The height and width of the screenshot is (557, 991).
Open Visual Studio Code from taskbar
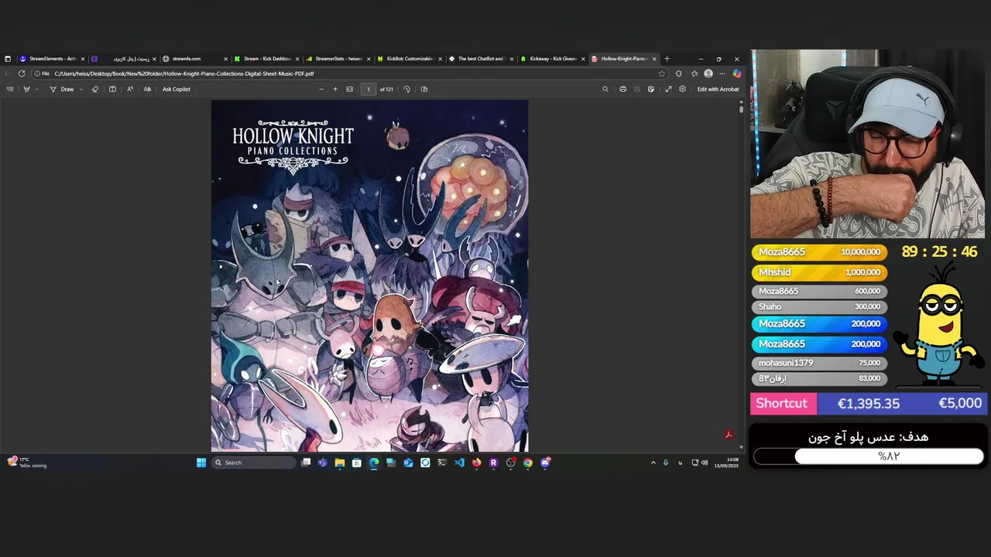point(459,463)
